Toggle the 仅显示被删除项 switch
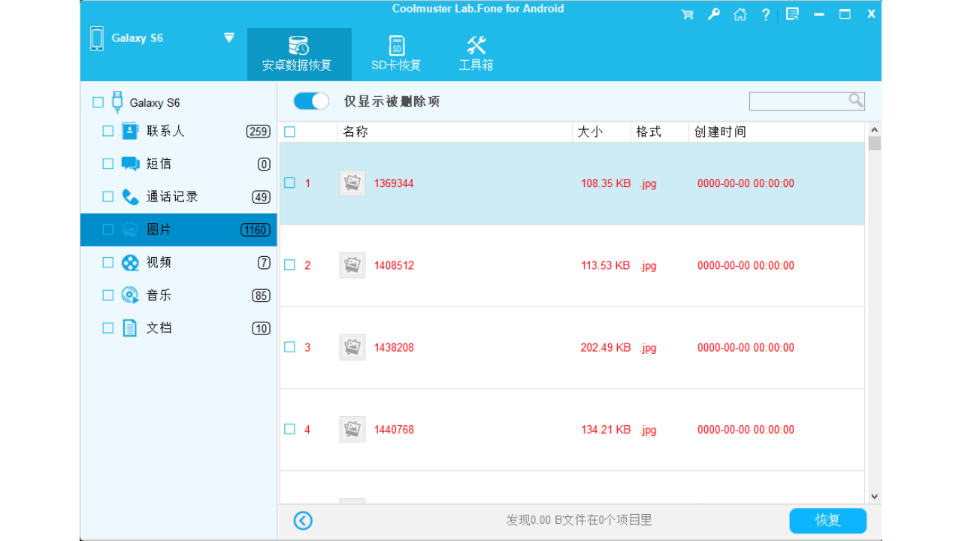Screen dimensions: 962x541 click(x=310, y=101)
